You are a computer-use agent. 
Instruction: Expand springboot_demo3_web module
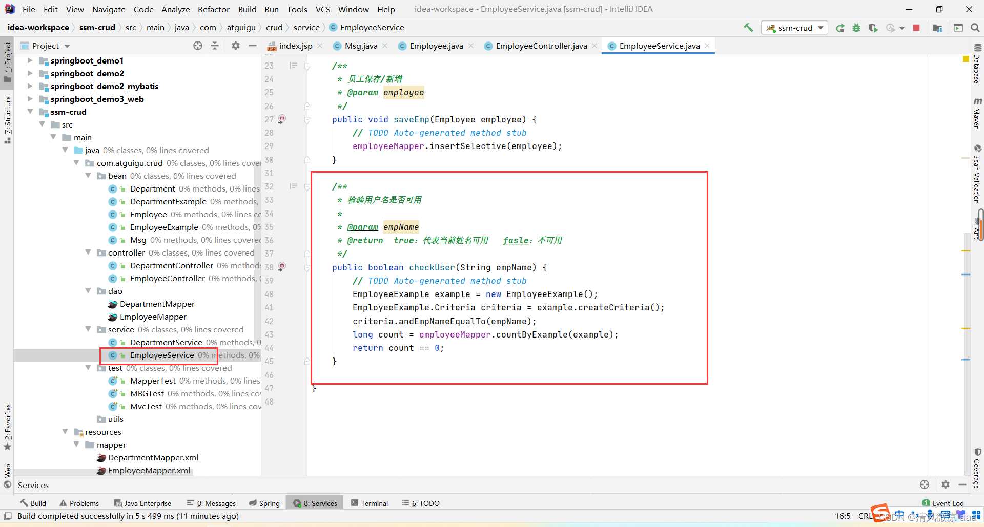coord(30,99)
